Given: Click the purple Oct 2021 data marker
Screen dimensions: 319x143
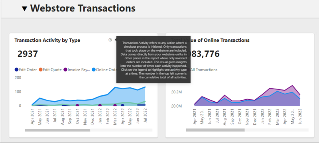Looking at the screenshot, I should [77, 105].
